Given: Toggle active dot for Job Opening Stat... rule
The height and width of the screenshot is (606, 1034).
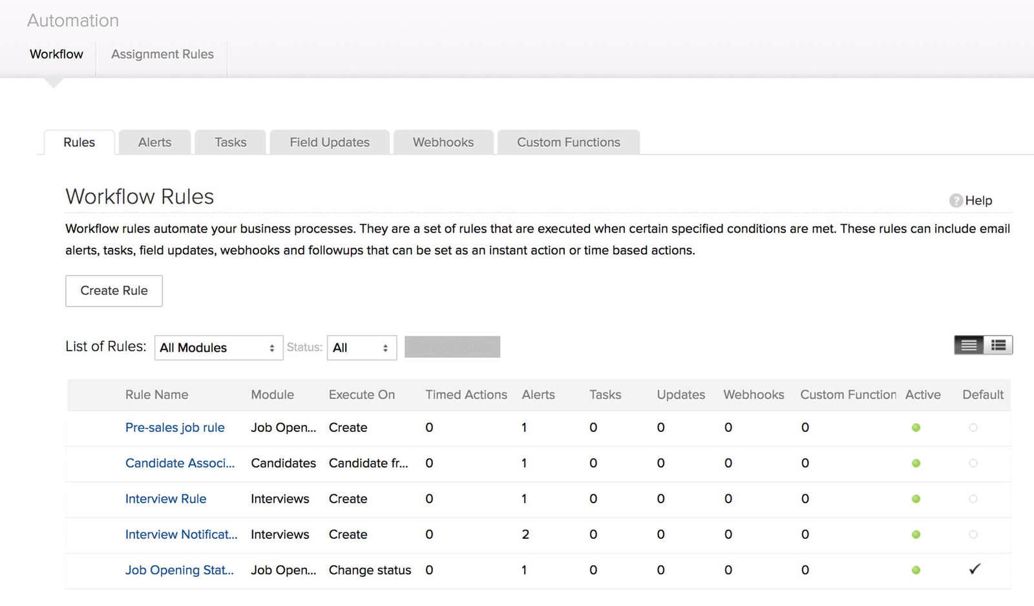Looking at the screenshot, I should coord(916,570).
